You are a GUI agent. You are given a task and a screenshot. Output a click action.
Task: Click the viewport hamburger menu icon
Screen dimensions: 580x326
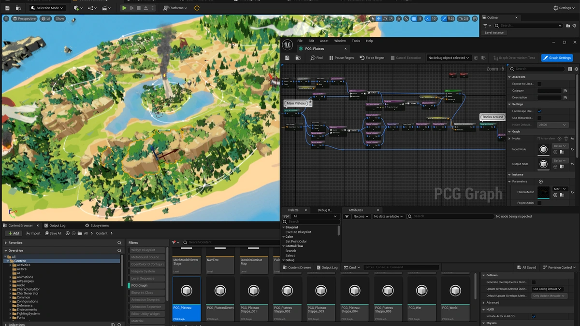6,19
